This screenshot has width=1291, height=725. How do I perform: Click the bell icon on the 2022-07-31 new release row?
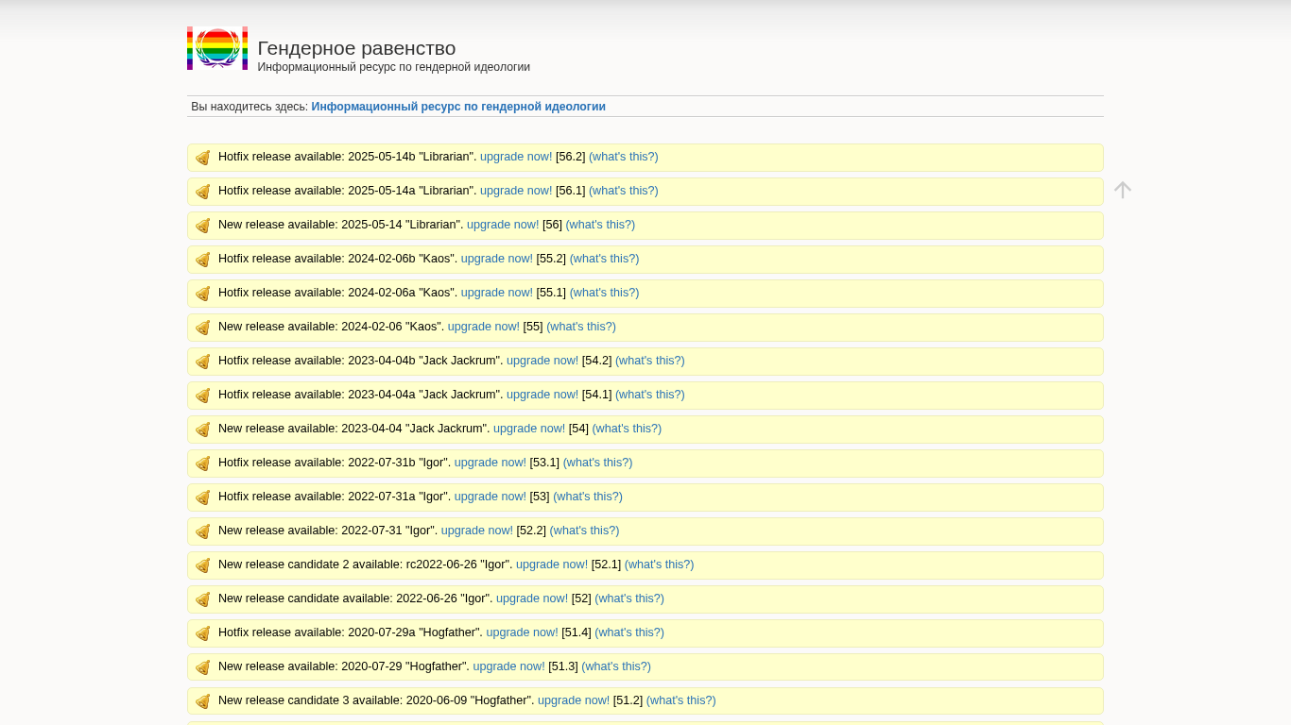(203, 531)
